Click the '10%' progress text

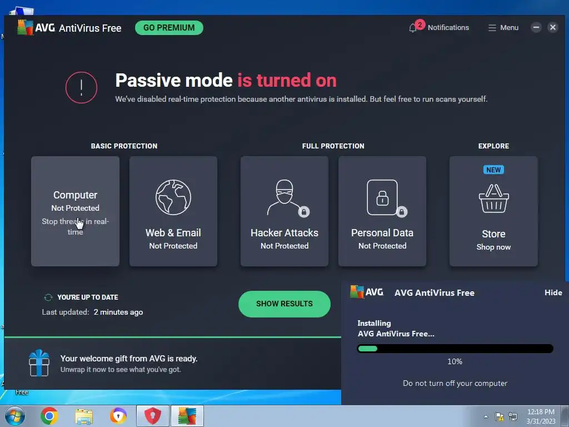(455, 361)
